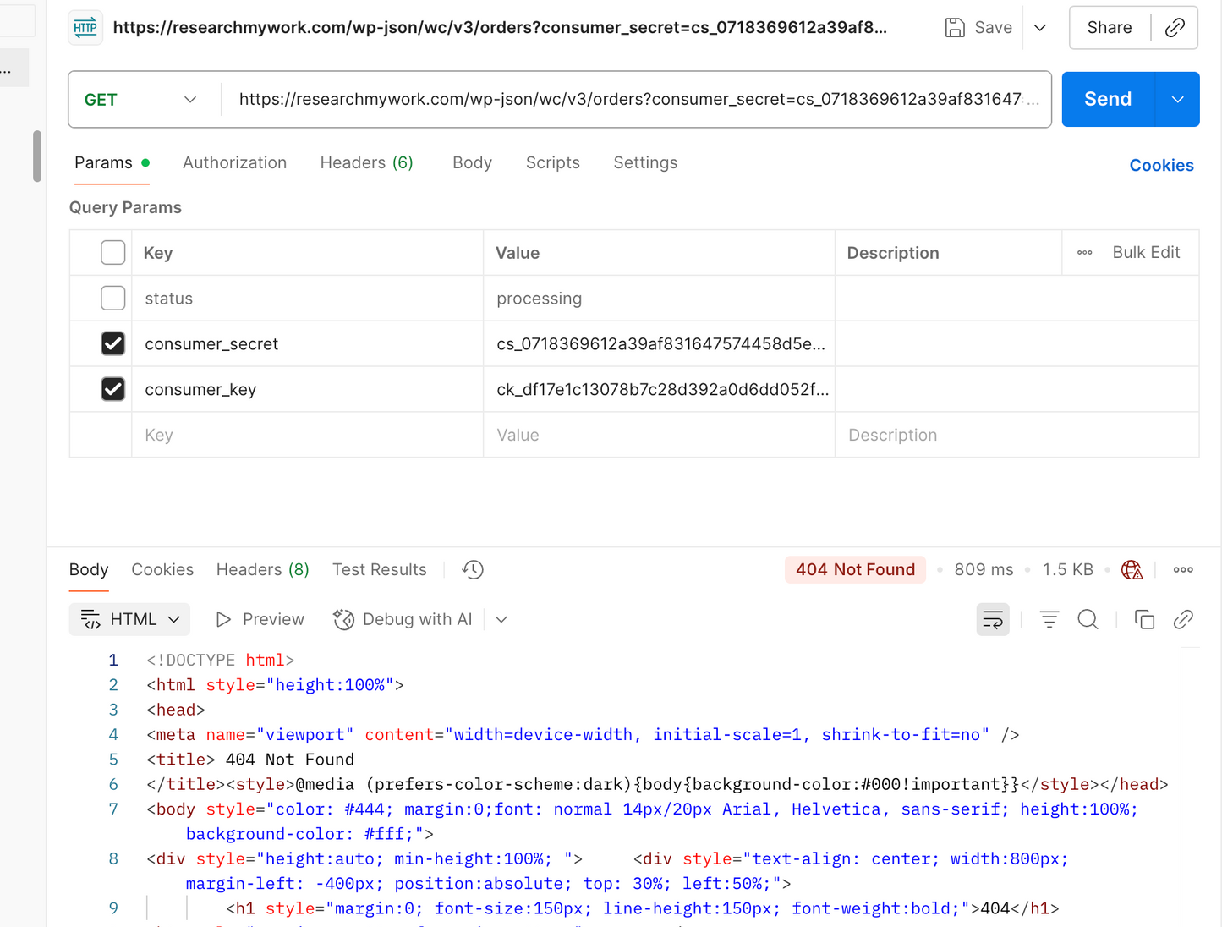Click the Preview button
Viewport: 1222px width, 927px height.
(x=260, y=619)
